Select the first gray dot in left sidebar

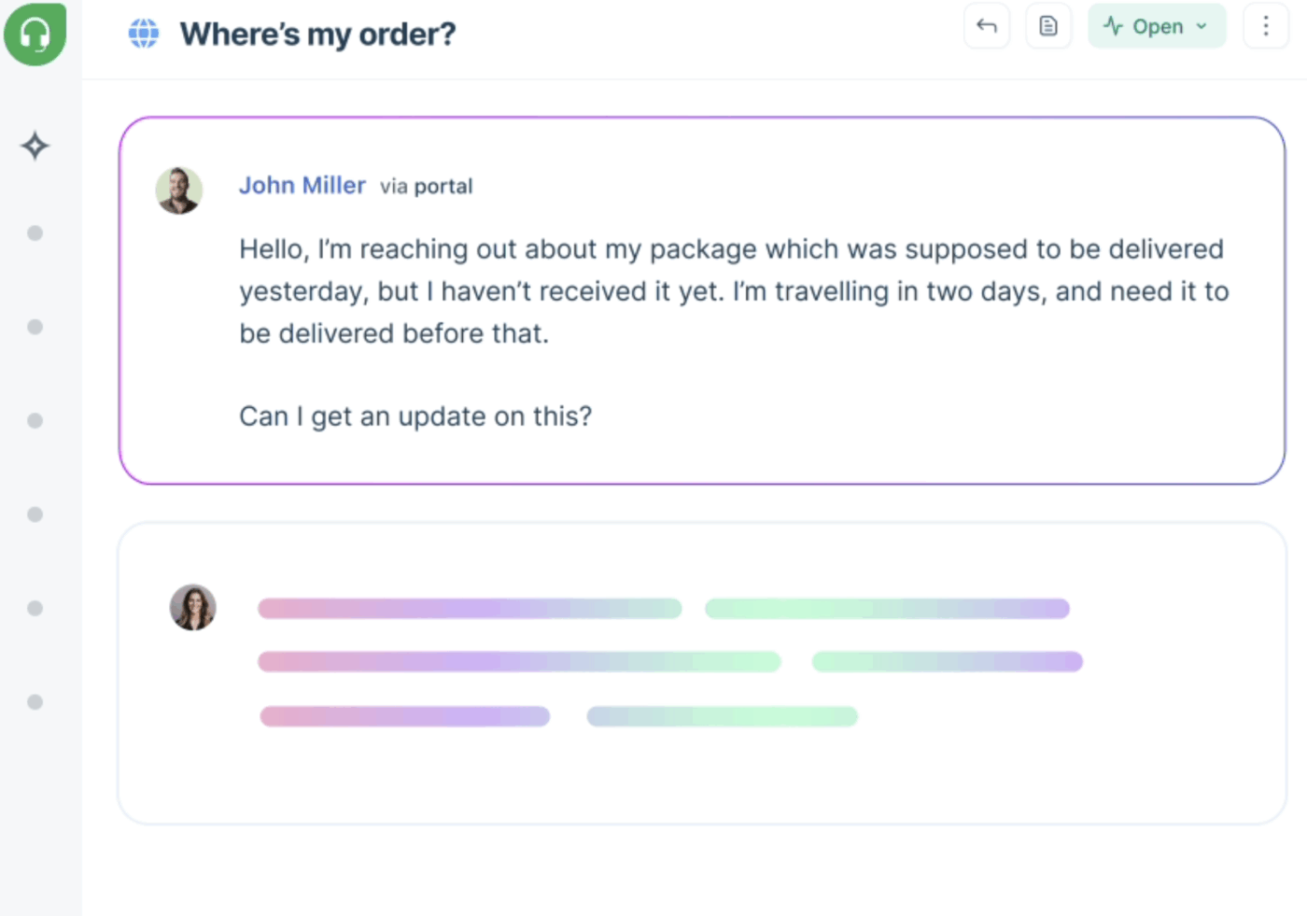[35, 233]
